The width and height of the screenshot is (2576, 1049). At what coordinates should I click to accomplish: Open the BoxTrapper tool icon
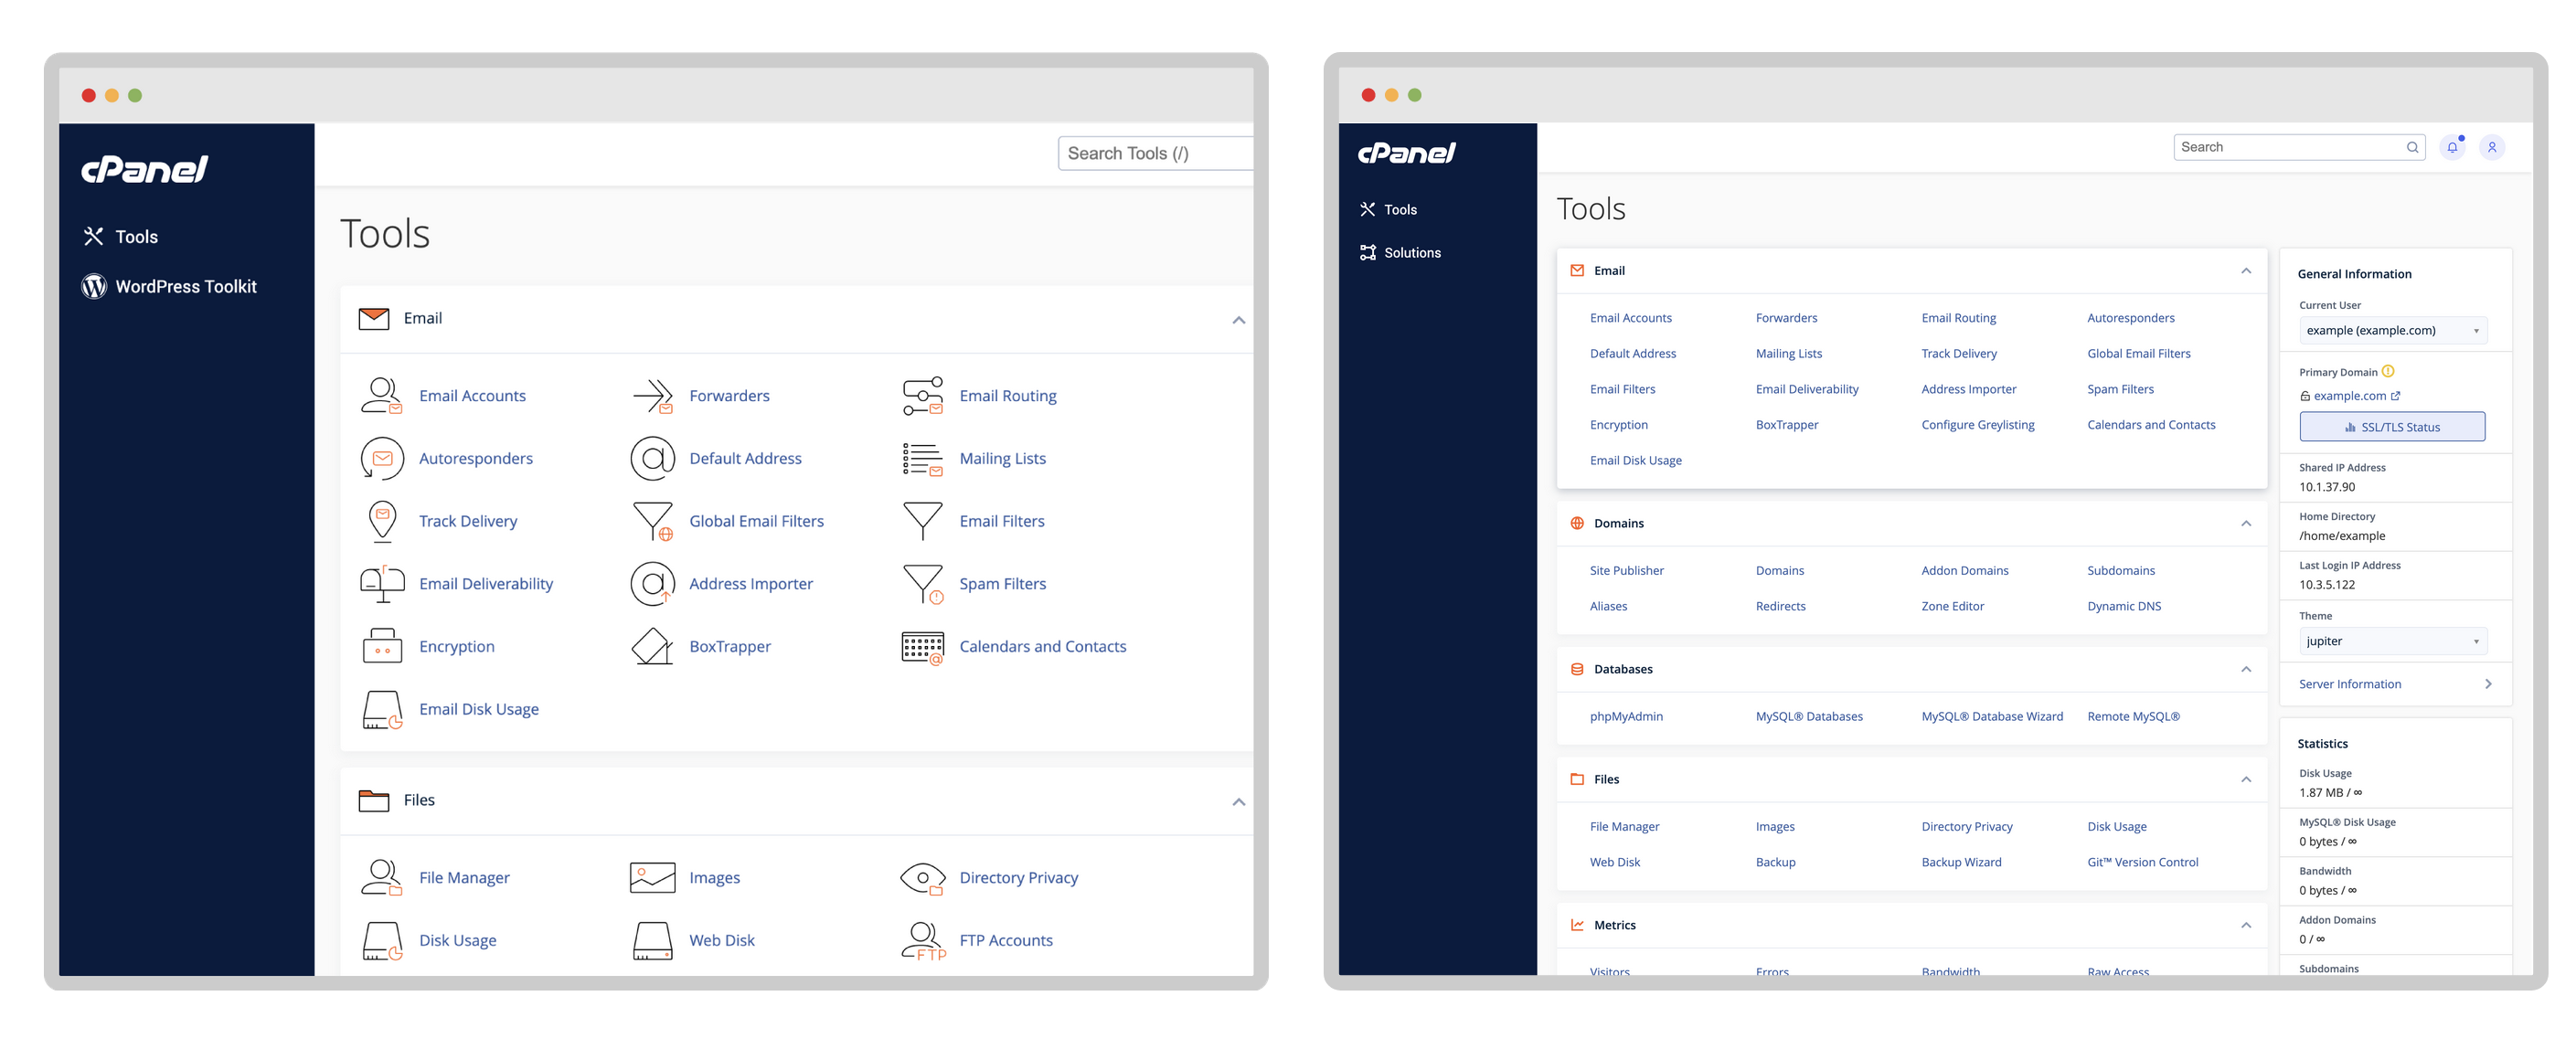(x=651, y=647)
